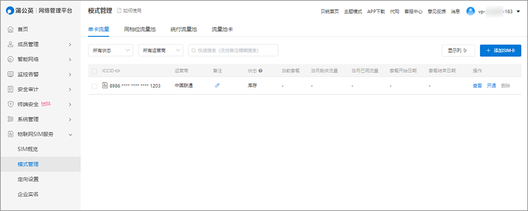The height and width of the screenshot is (211, 528).
Task: Open the 所有状态 dropdown
Action: pyautogui.click(x=110, y=50)
